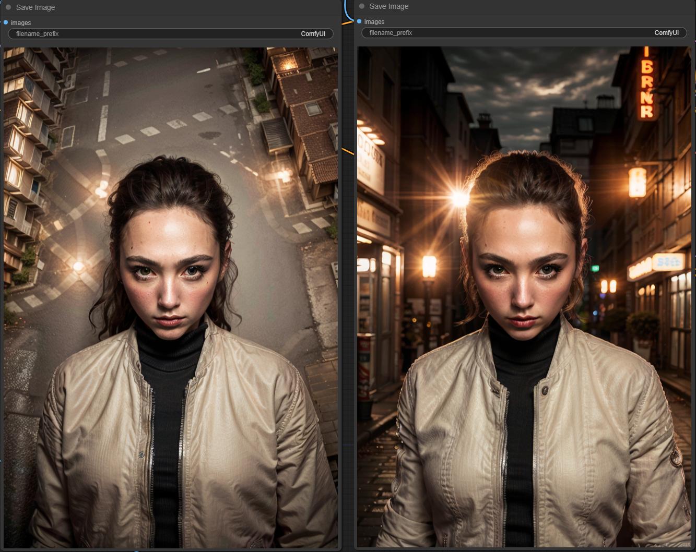
Task: Click the blue images input port on right node
Action: 359,21
